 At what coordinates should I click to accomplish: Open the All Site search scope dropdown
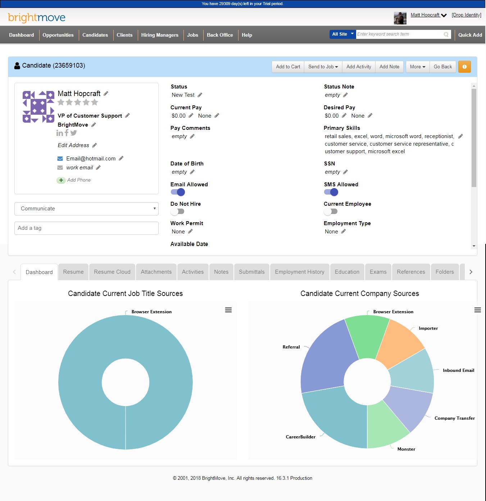pyautogui.click(x=342, y=34)
